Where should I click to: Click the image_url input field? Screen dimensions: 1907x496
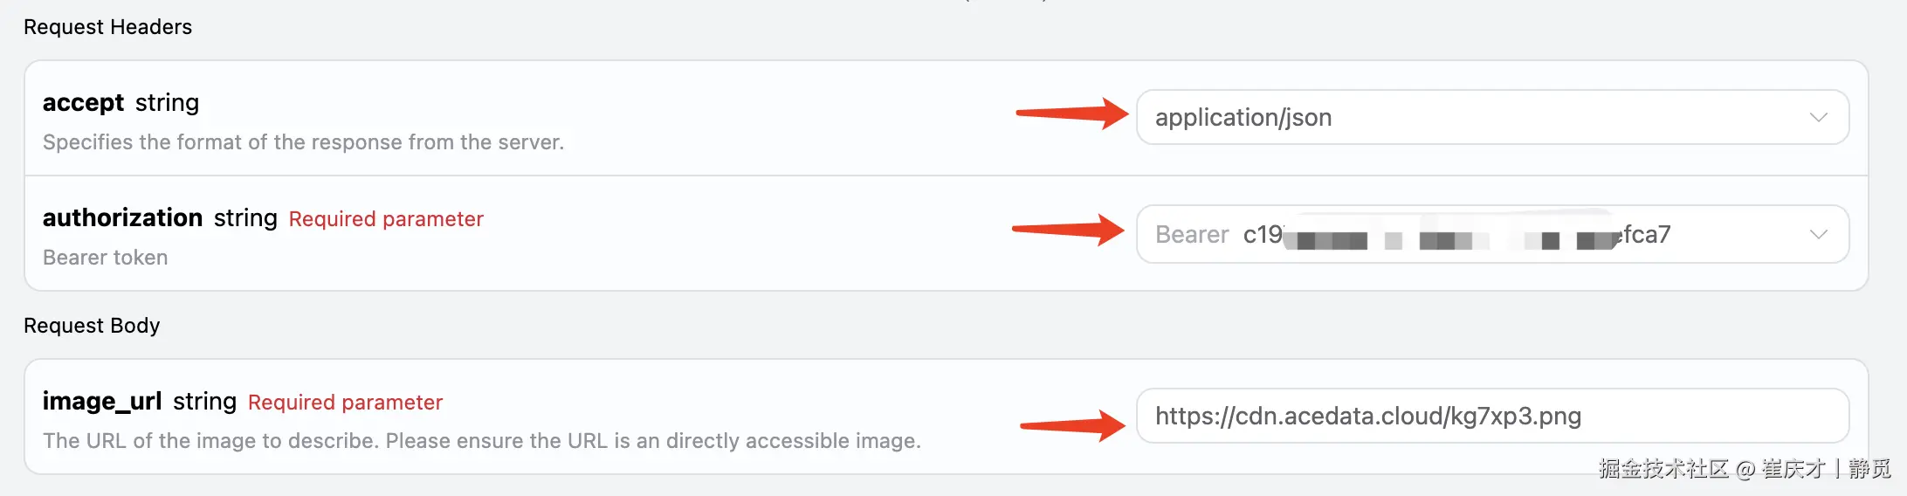pyautogui.click(x=1491, y=417)
